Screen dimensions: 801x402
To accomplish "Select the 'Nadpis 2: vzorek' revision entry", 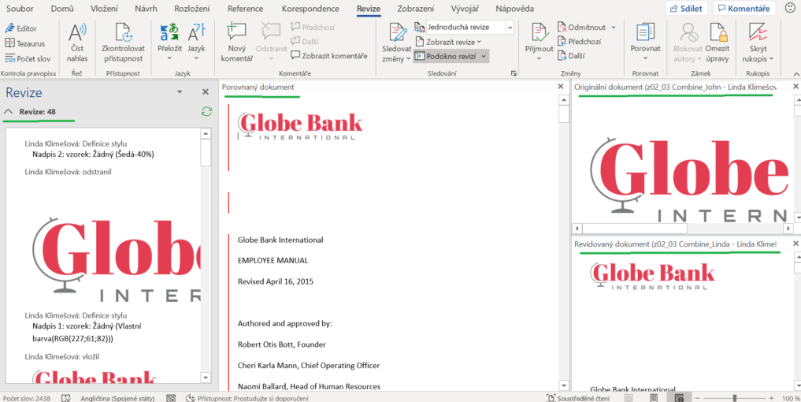I will point(93,154).
